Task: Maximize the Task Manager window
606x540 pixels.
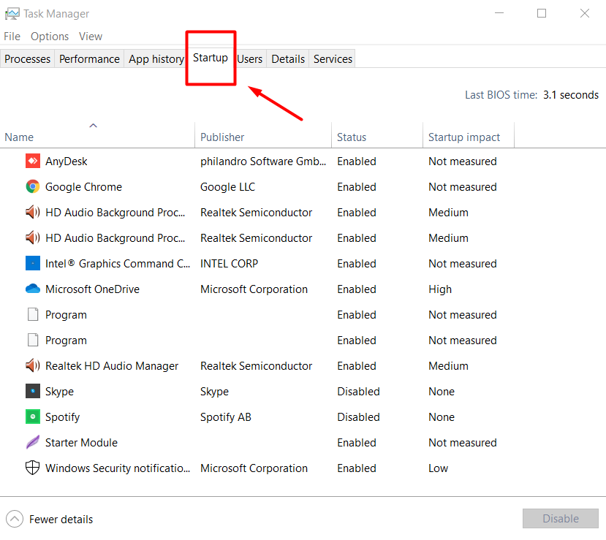Action: click(542, 13)
